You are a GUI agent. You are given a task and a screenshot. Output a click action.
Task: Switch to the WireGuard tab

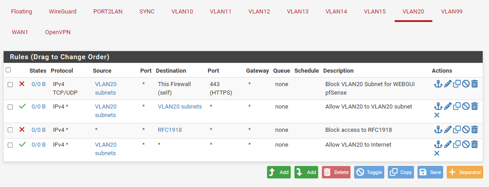(x=62, y=12)
